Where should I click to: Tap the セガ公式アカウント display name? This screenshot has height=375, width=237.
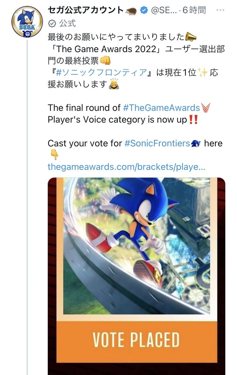tap(86, 11)
